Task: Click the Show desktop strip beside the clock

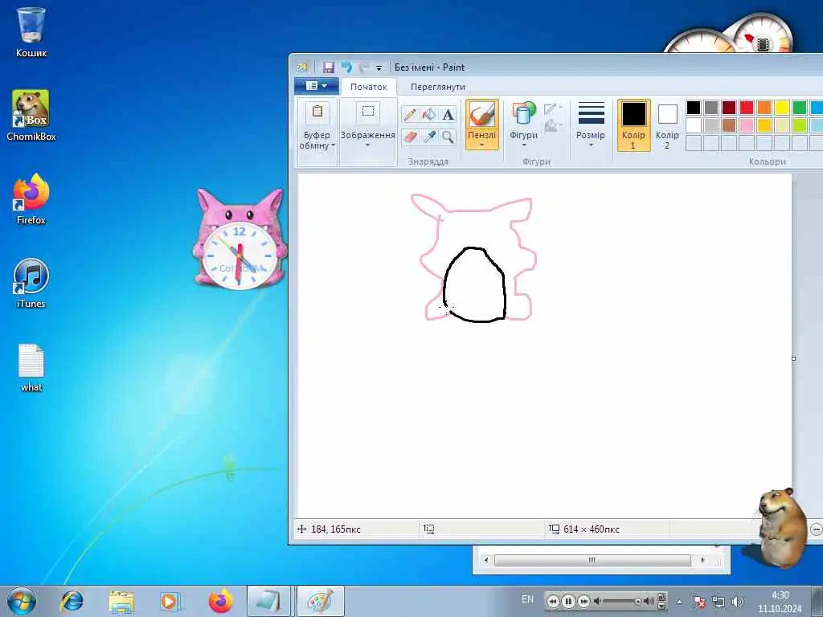Action: [817, 601]
